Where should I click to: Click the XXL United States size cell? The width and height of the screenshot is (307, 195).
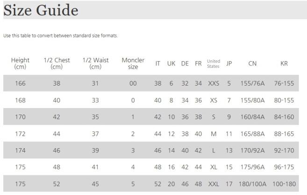pos(214,184)
